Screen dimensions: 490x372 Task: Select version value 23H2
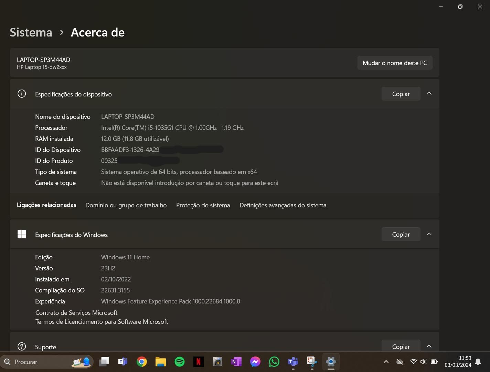[x=108, y=268]
